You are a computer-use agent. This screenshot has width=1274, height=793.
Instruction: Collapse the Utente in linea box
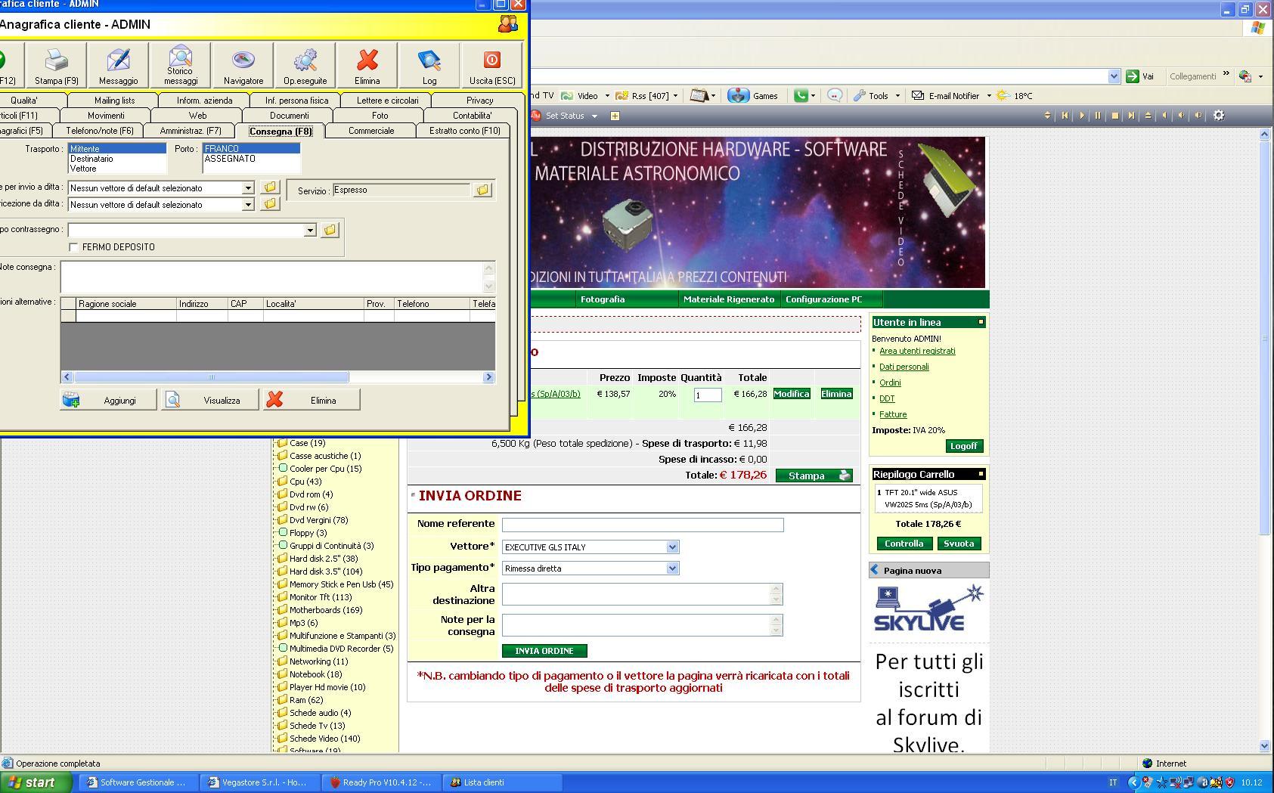(981, 322)
